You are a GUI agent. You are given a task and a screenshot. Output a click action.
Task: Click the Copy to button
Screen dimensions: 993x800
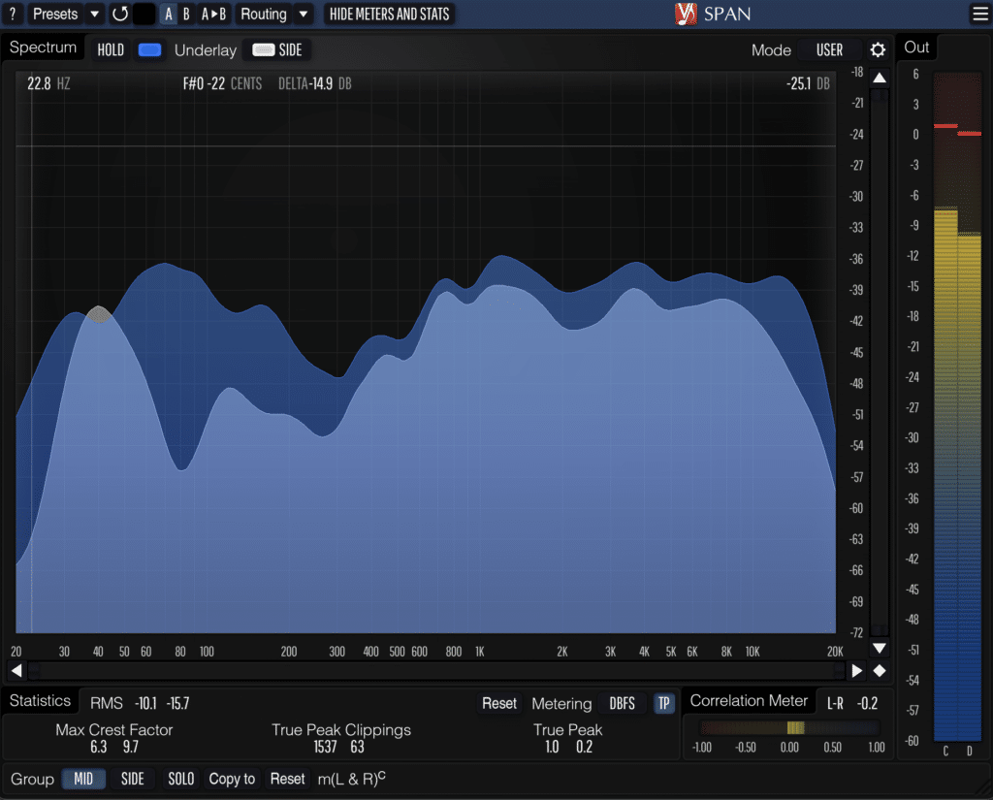point(232,779)
